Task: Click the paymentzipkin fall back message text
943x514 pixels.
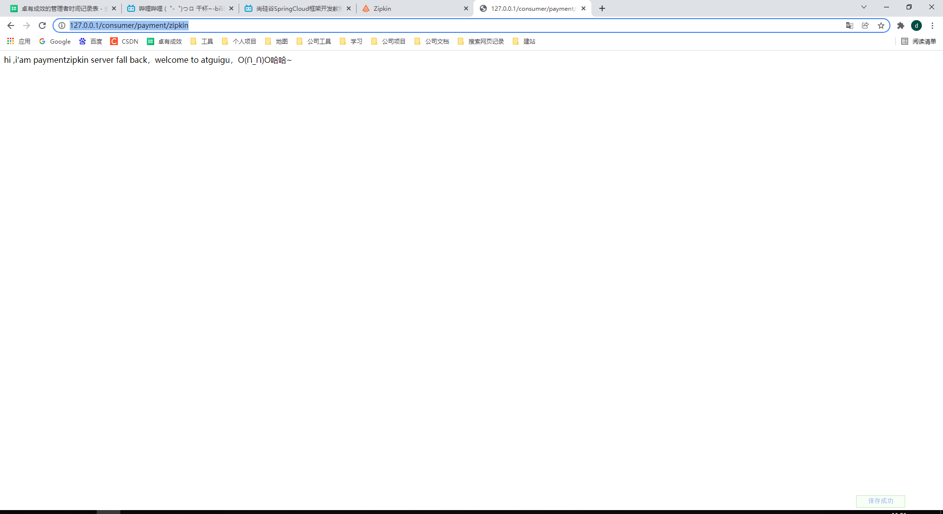Action: click(x=148, y=60)
